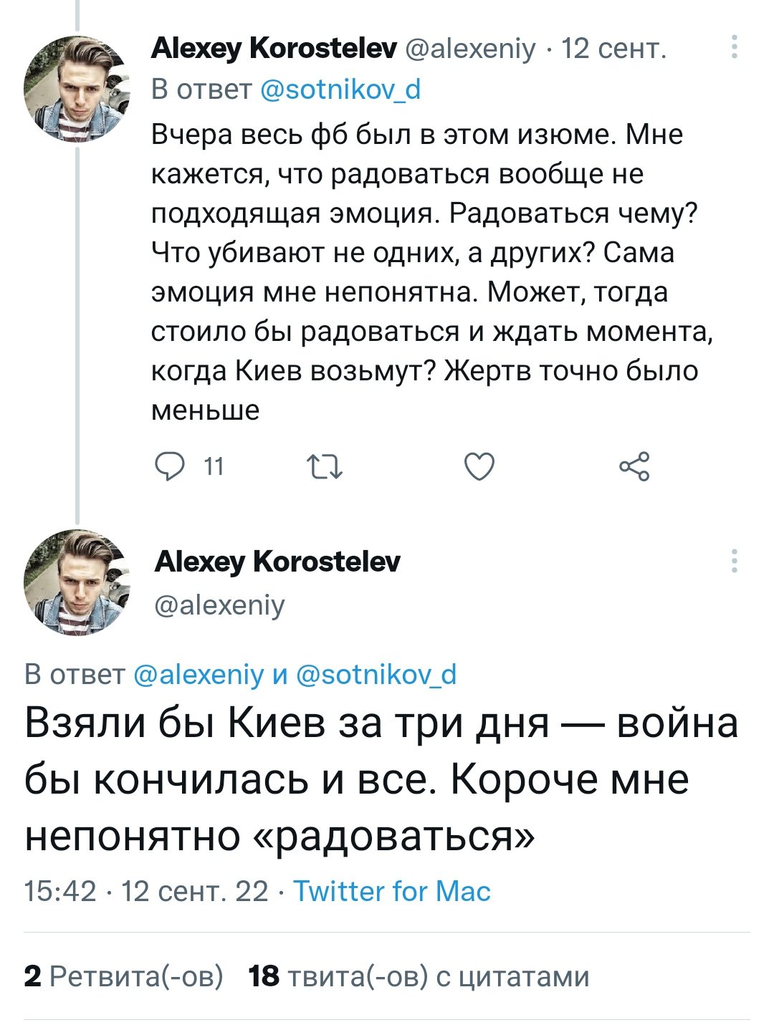This screenshot has width=774, height=1030.
Task: Open the first tweet's three-dot menu
Action: point(735,47)
